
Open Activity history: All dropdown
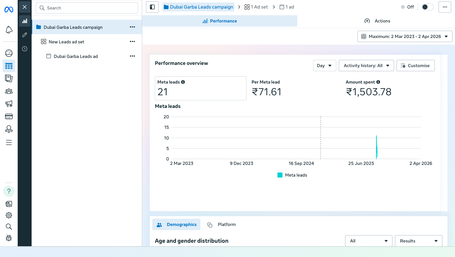click(366, 66)
